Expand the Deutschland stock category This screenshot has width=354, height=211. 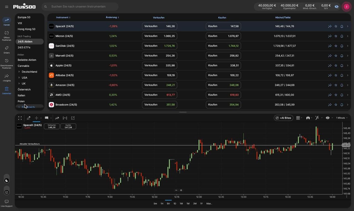click(19, 72)
